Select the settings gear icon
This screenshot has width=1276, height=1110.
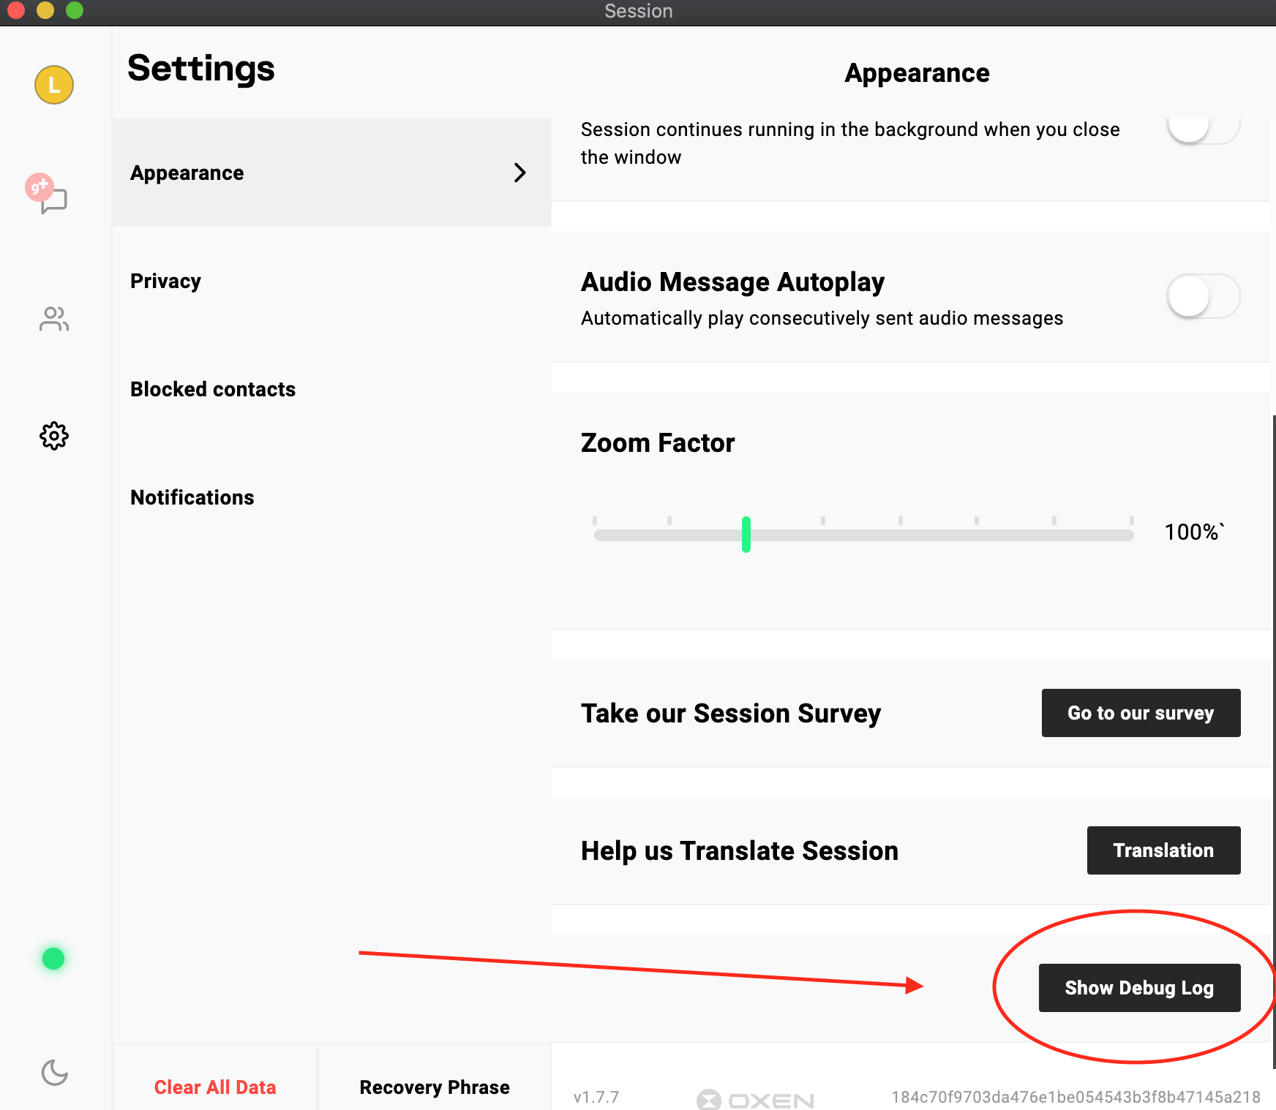click(54, 436)
